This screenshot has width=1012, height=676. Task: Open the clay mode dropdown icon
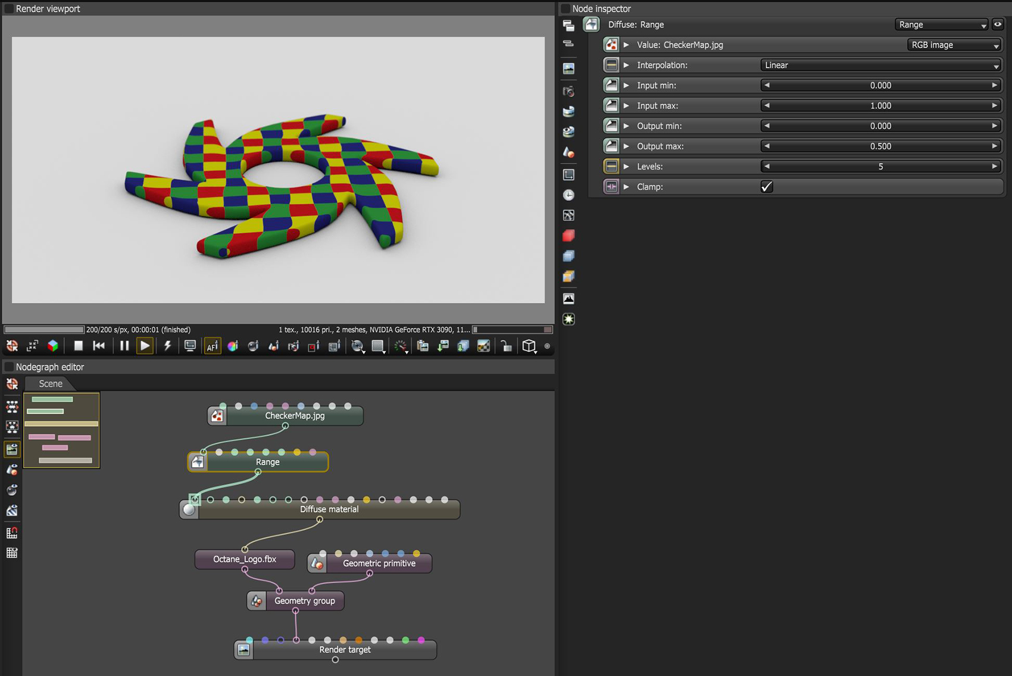[357, 346]
